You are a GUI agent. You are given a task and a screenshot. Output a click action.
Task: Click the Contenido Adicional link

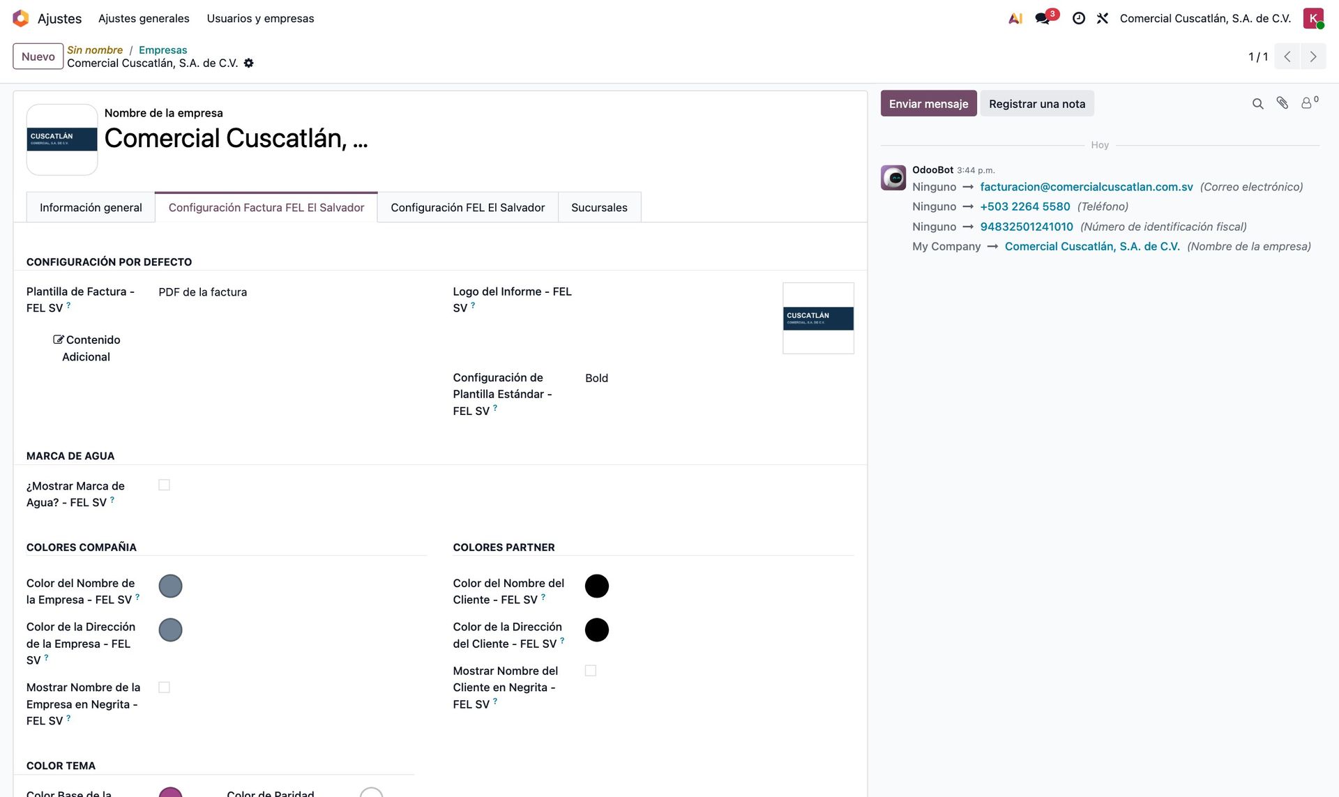pyautogui.click(x=86, y=348)
